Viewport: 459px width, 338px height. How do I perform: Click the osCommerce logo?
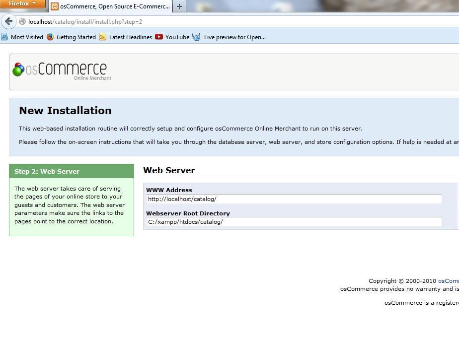[x=62, y=71]
